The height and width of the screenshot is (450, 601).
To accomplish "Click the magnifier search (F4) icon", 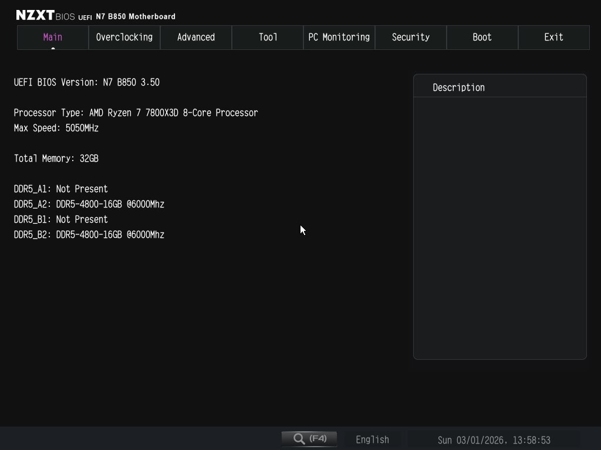I will pyautogui.click(x=309, y=439).
